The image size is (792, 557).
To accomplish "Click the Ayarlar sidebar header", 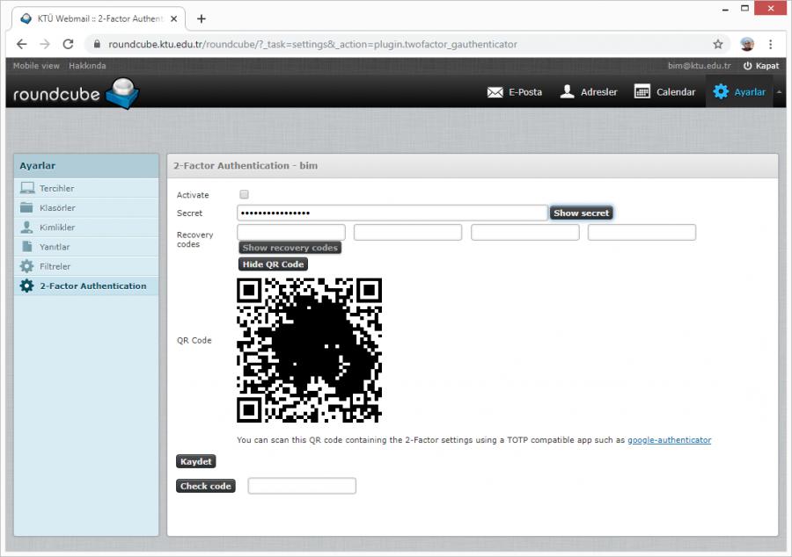I will point(86,166).
